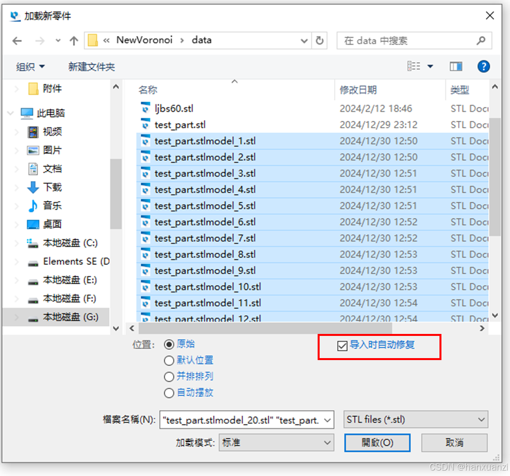Toggle the preview pane icon
This screenshot has width=510, height=476.
(456, 66)
